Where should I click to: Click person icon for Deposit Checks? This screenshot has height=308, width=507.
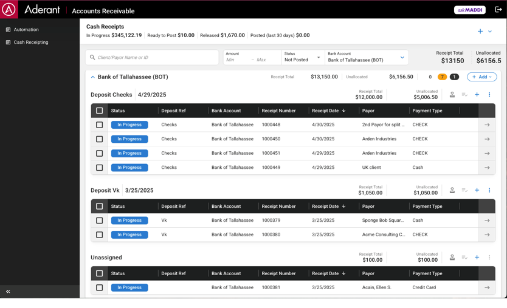pos(452,94)
